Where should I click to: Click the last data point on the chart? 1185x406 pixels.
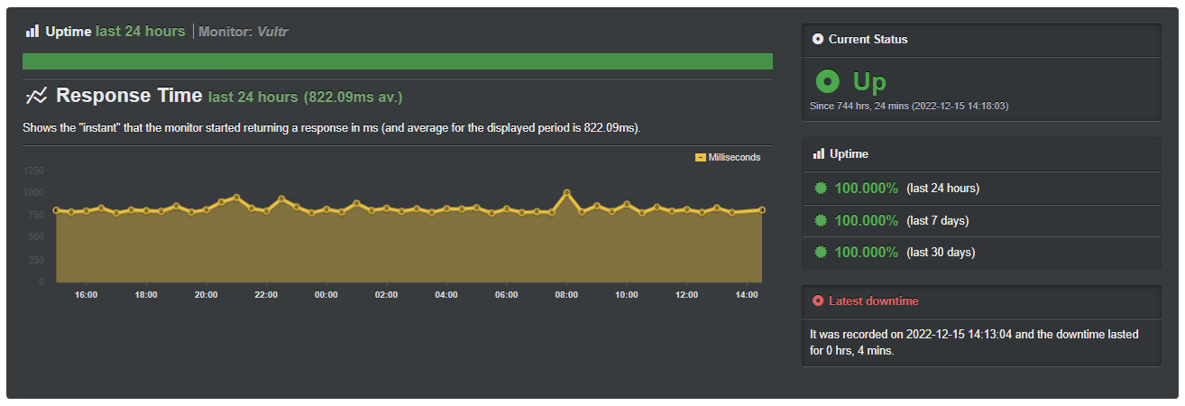(x=762, y=209)
